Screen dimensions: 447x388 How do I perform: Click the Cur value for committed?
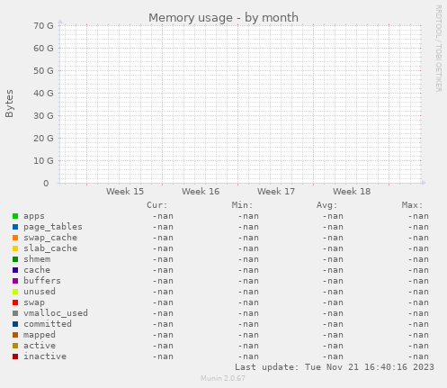tap(163, 324)
